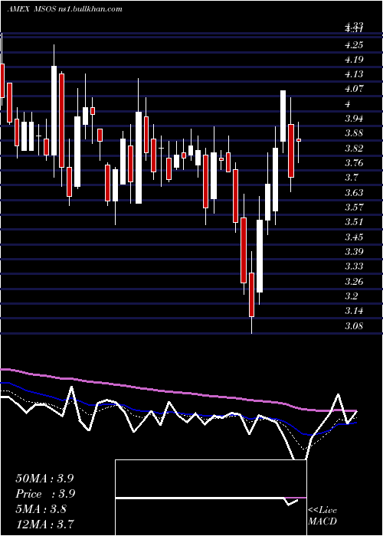
Task: Click the 12MA : 3.7 readout
Action: coord(44,524)
